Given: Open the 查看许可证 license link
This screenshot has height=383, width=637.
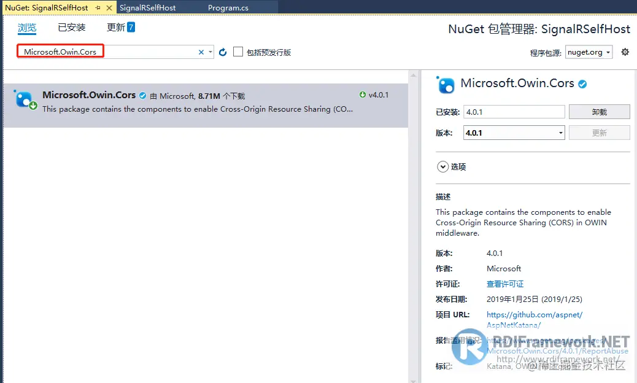Looking at the screenshot, I should point(504,284).
